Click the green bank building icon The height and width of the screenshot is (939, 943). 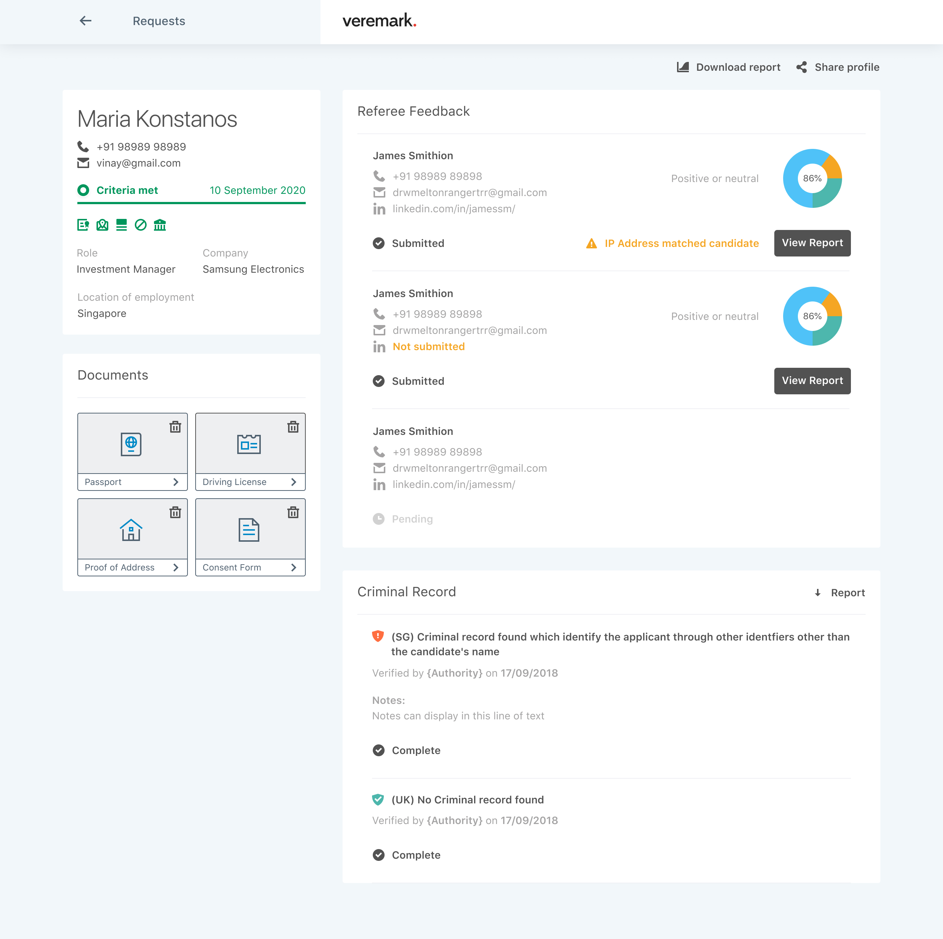click(x=159, y=225)
